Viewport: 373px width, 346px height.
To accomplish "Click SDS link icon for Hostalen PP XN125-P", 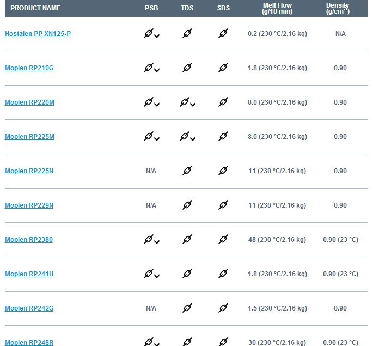I will point(223,33).
